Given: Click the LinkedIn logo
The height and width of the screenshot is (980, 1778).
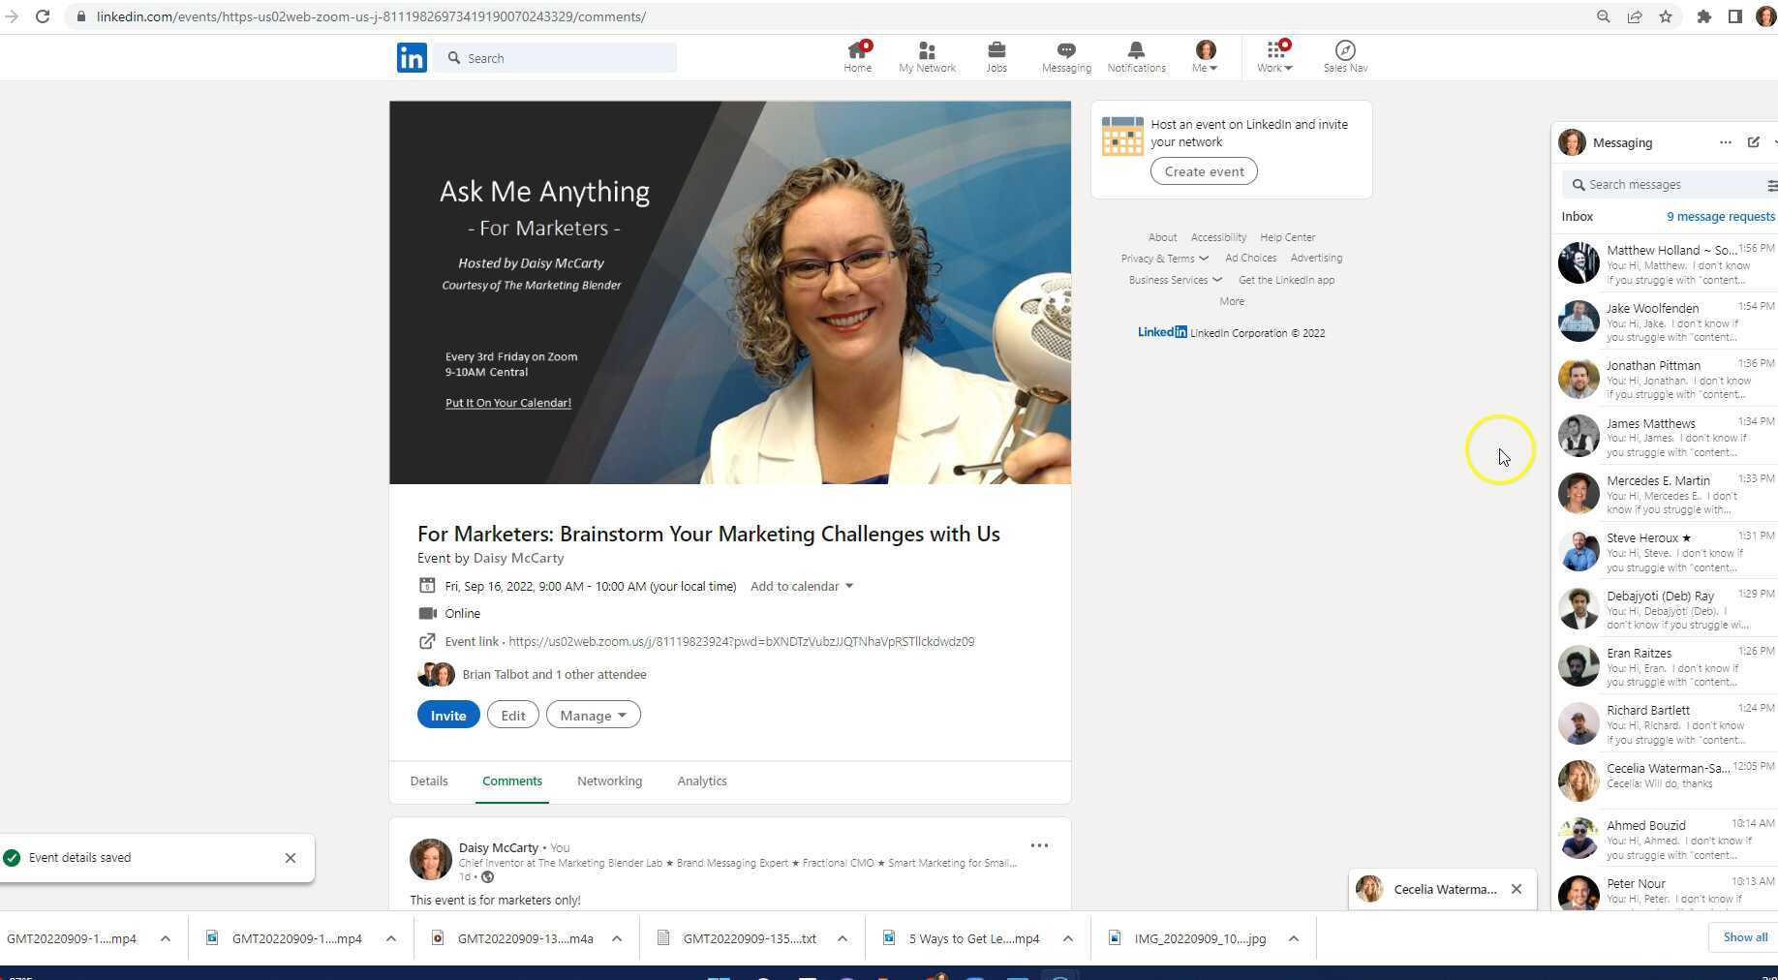Looking at the screenshot, I should tap(411, 57).
